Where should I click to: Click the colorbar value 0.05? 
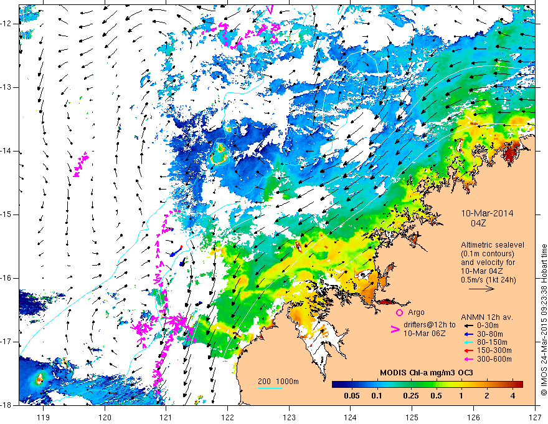(x=352, y=396)
